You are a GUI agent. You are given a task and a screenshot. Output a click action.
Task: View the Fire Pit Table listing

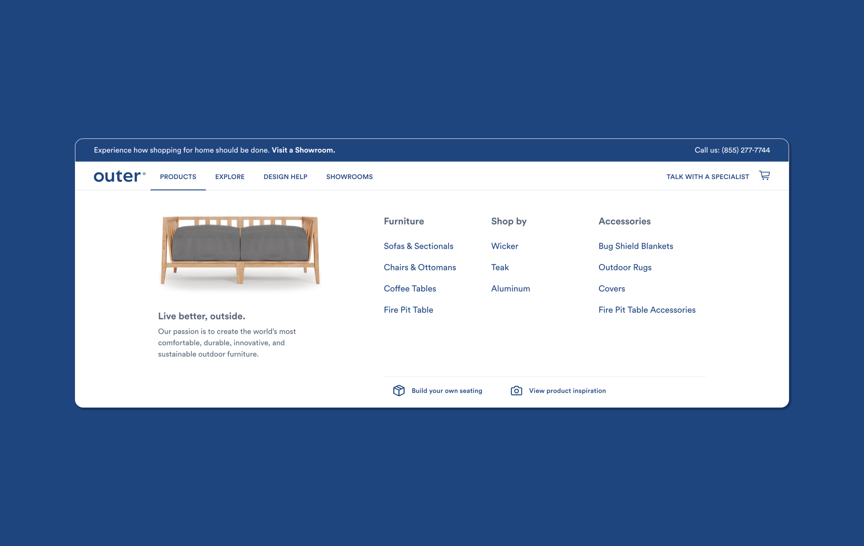408,310
